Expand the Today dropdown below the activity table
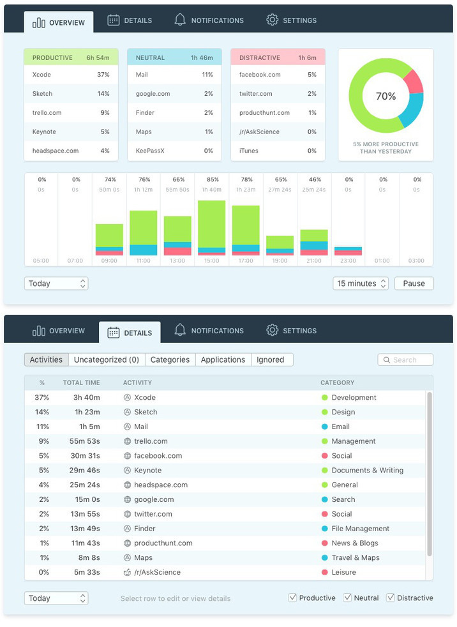This screenshot has width=457, height=627. [x=56, y=598]
